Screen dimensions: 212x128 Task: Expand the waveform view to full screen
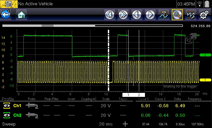(x=191, y=39)
